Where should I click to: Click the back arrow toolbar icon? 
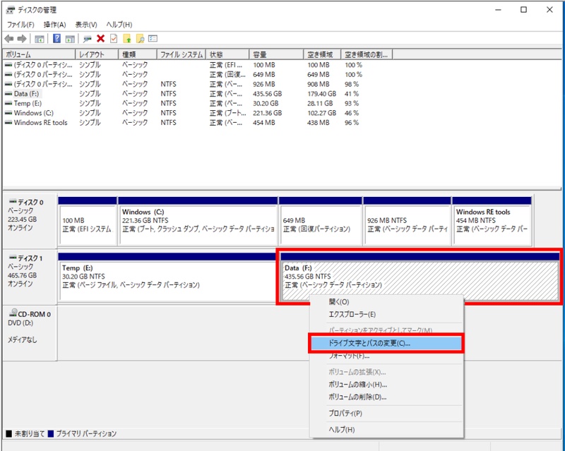pos(9,38)
